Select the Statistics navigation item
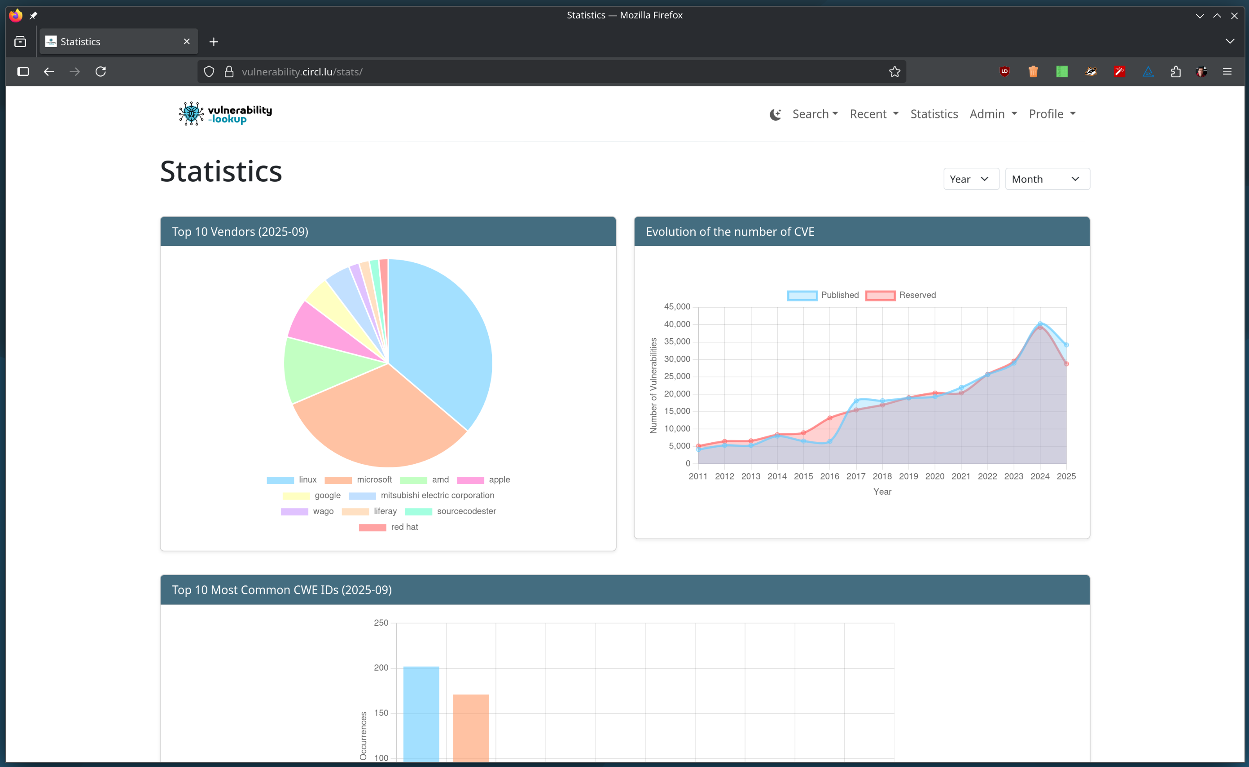 point(934,114)
